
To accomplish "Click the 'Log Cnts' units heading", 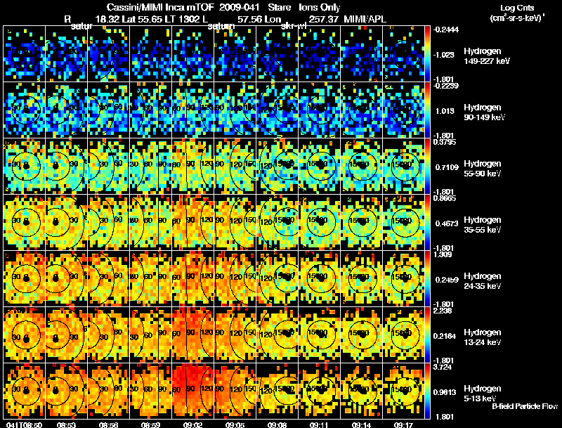I will click(517, 8).
